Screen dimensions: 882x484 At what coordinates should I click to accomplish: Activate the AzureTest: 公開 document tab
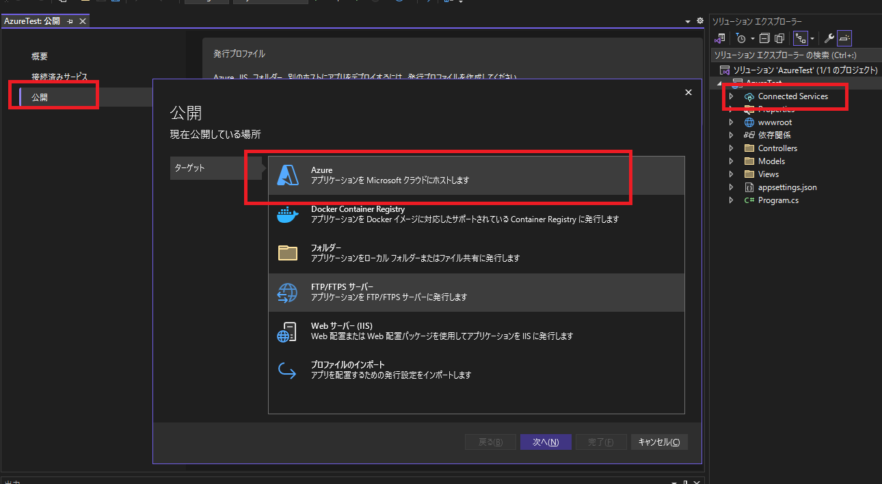tap(32, 21)
